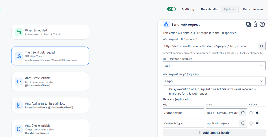Tick the Hidden checkbox for Content-Type header
Image resolution: width=268 pixels, height=137 pixels.
pyautogui.click(x=251, y=123)
